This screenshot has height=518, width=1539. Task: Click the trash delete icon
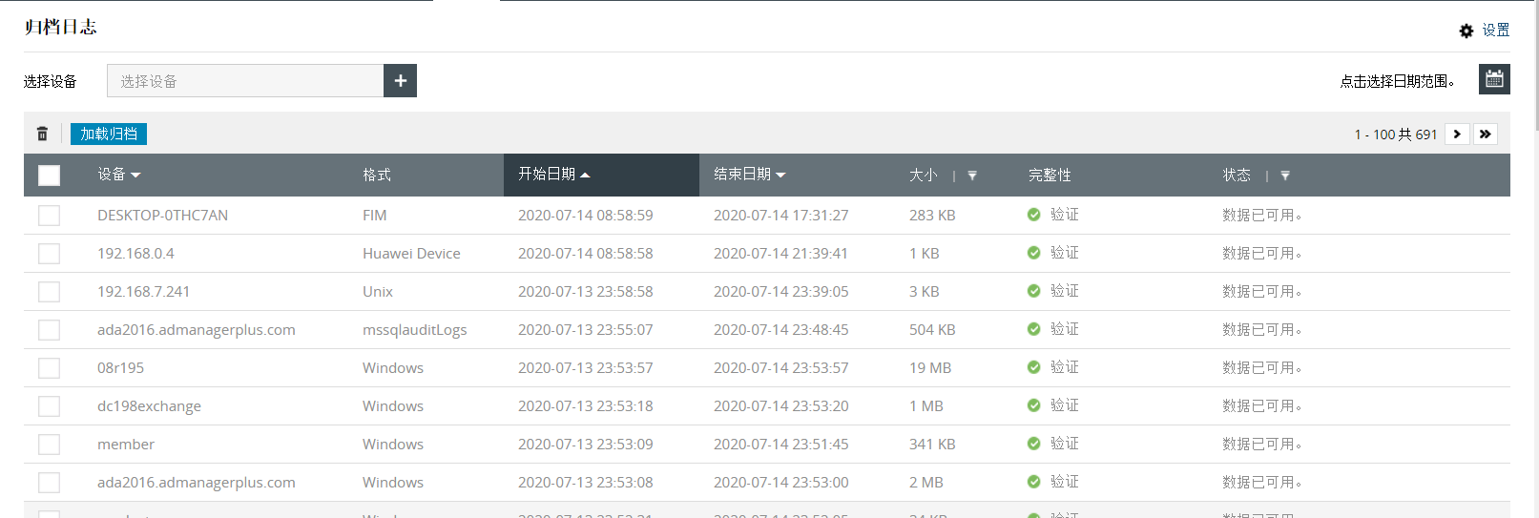click(42, 134)
